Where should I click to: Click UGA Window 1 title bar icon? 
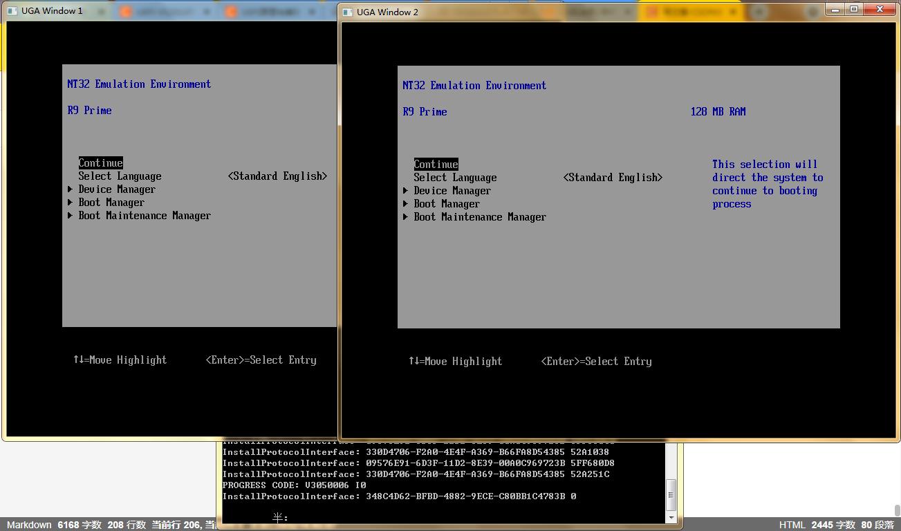(12, 10)
